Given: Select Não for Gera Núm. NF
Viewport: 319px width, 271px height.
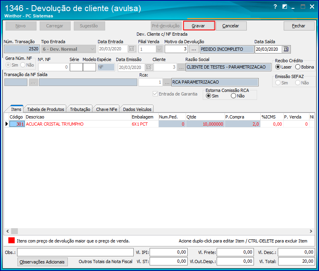Looking at the screenshot, I should click(23, 65).
